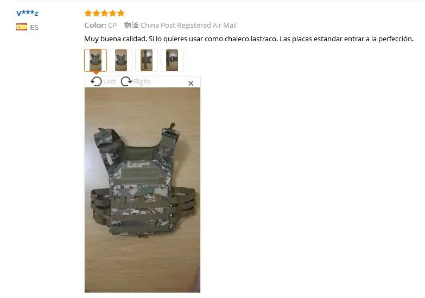Click the middle rating star

pos(104,12)
